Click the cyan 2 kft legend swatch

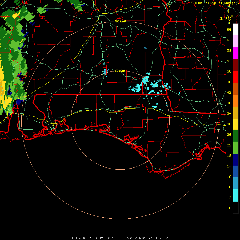tap(235, 195)
